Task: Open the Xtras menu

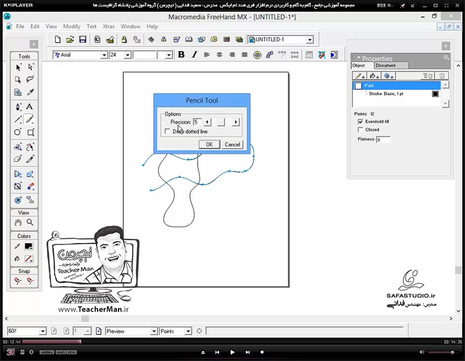Action: [109, 26]
